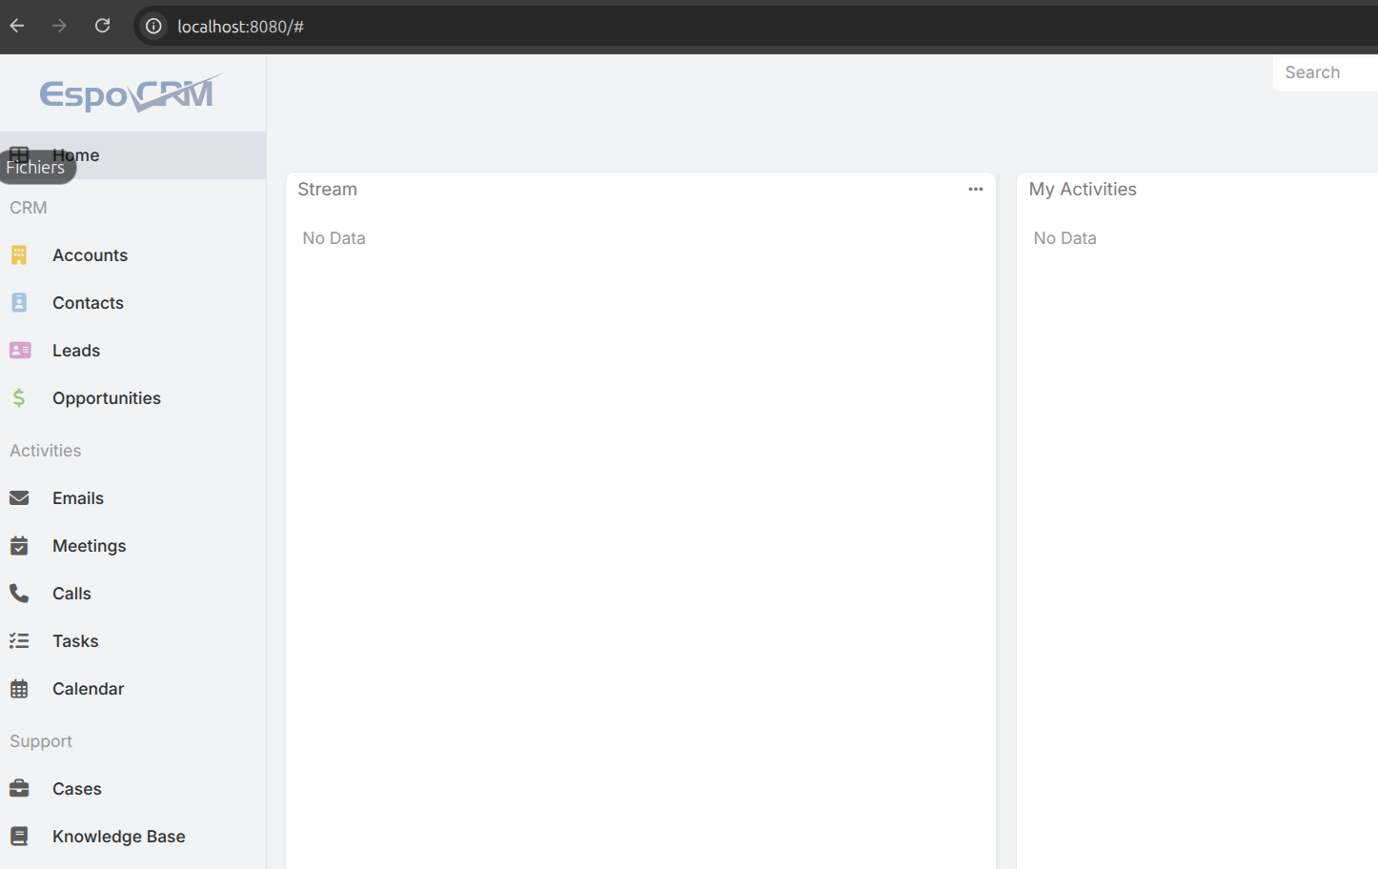Click the Tasks checklist icon
This screenshot has width=1378, height=869.
click(19, 641)
